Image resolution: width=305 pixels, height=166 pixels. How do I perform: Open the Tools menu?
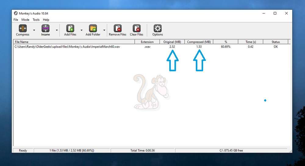36,19
